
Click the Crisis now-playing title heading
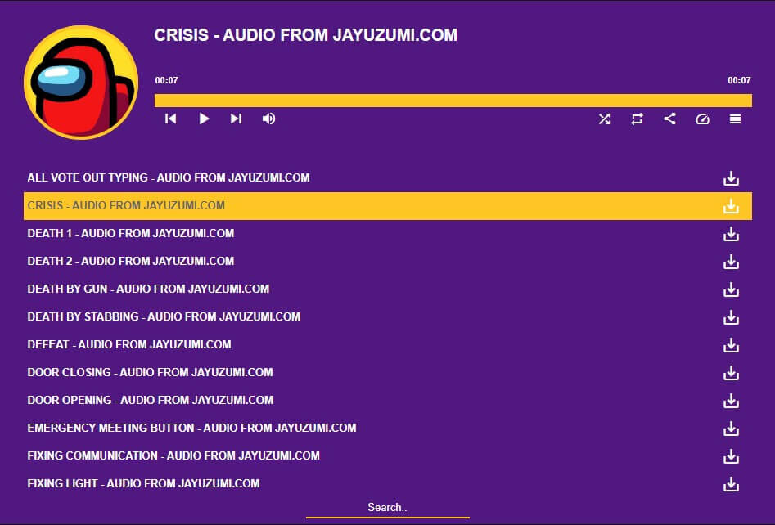point(305,35)
